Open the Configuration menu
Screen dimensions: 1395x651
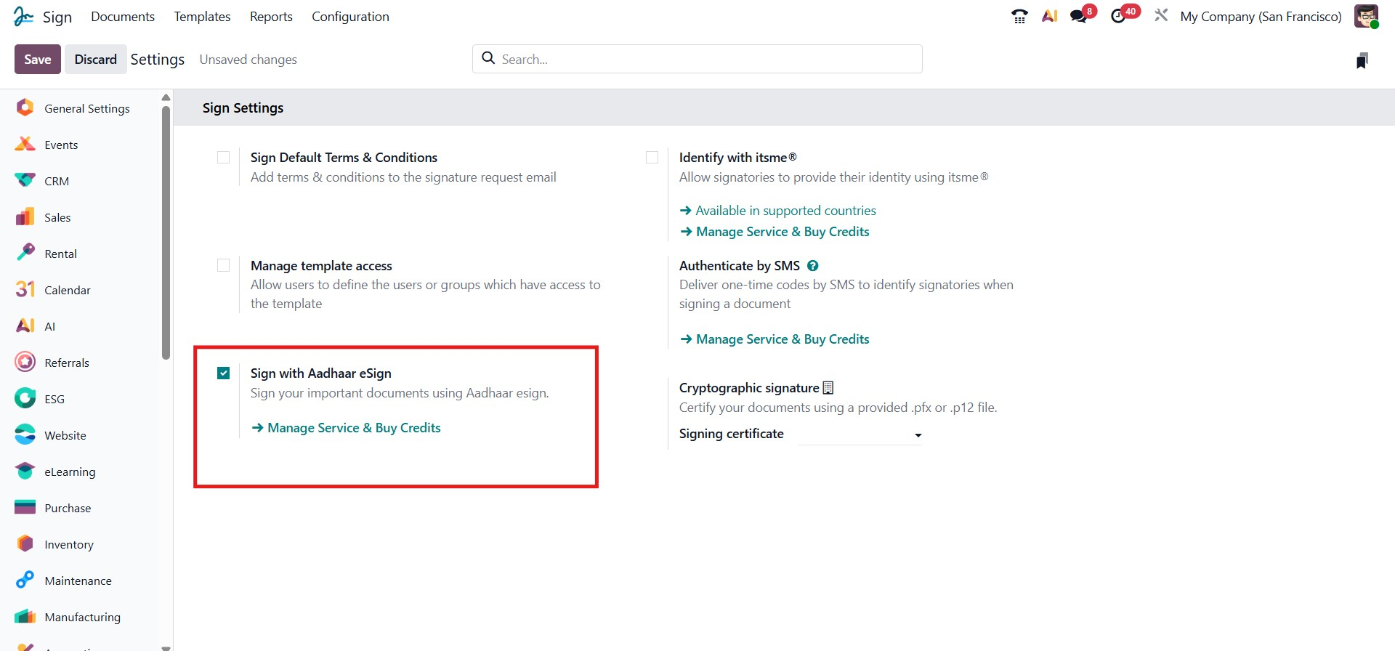point(350,17)
